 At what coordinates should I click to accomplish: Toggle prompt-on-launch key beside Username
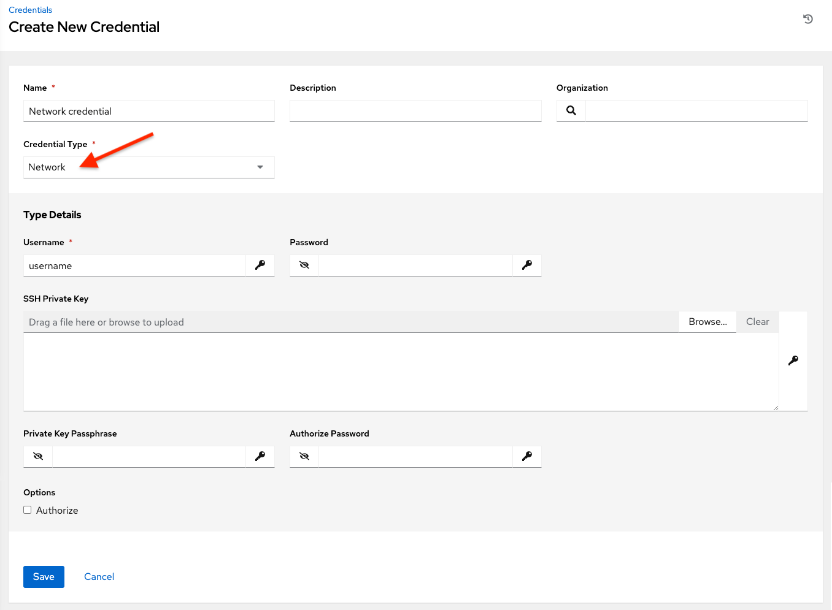[260, 265]
